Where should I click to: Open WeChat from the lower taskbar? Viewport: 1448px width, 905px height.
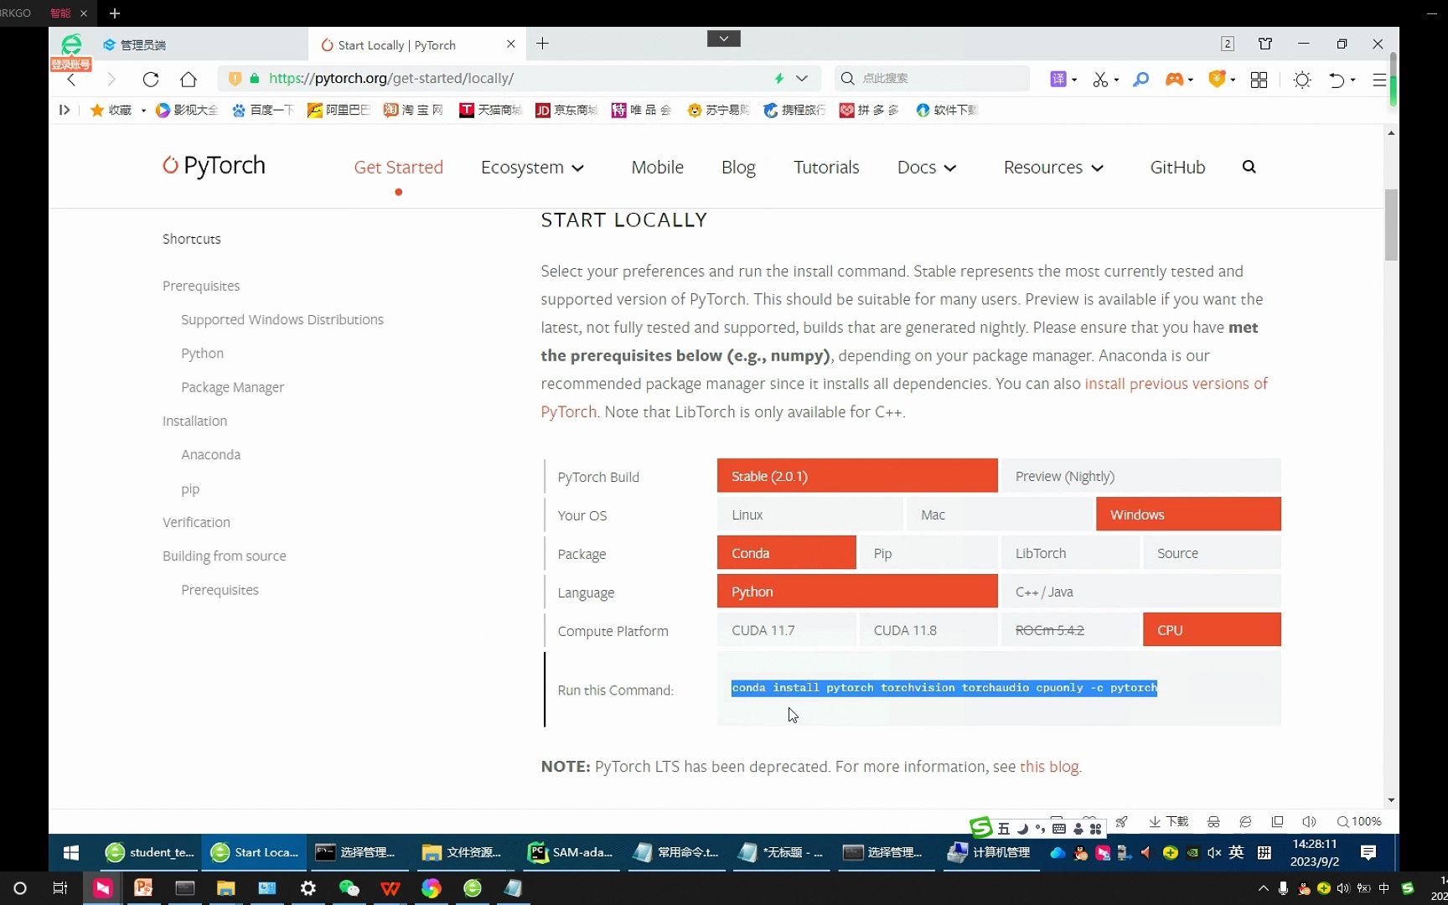[x=349, y=888]
